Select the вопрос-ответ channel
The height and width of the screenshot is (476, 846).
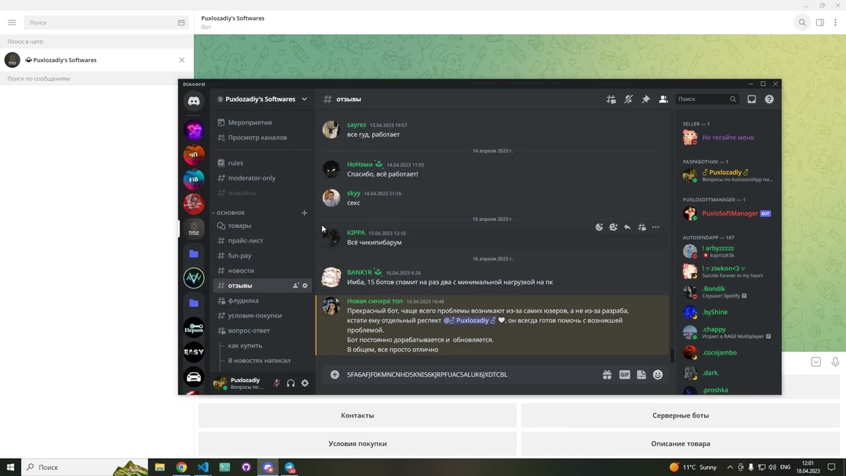click(x=262, y=331)
